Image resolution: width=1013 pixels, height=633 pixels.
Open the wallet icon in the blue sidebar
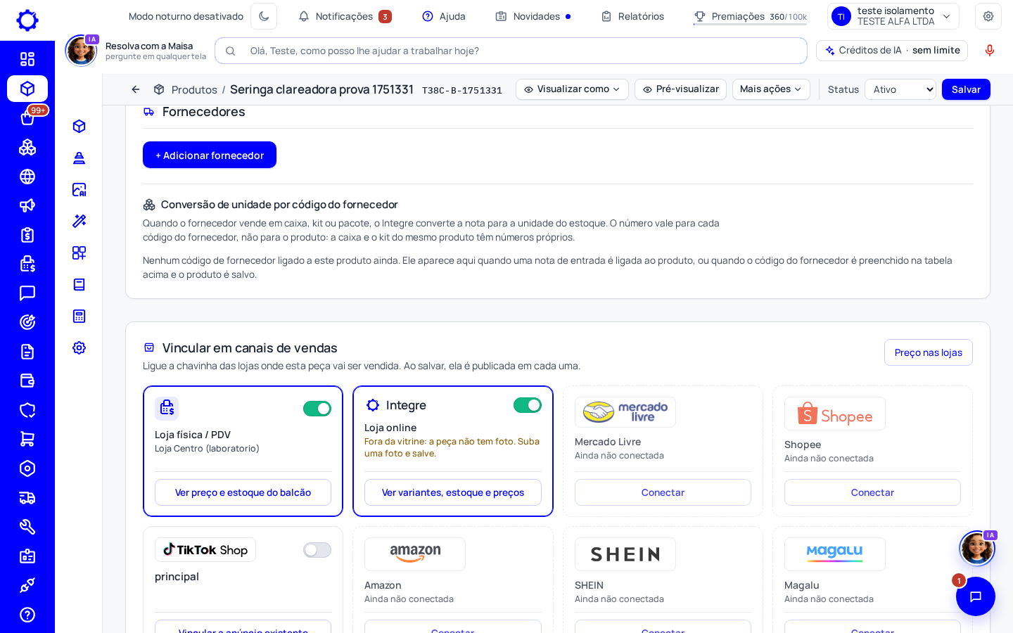pos(27,381)
